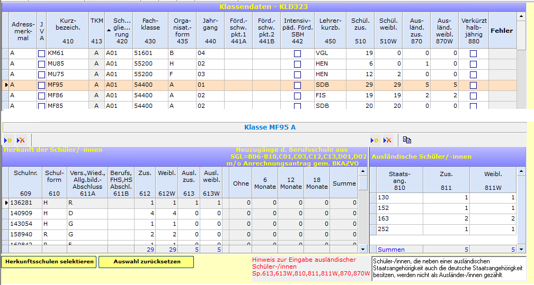Click the row selector beside Staatsang. 130

373,197
